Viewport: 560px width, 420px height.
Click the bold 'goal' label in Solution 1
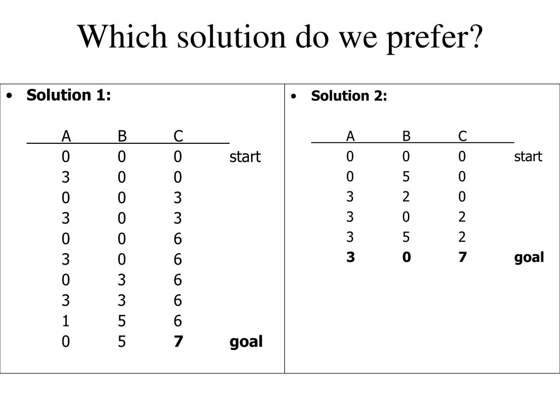(246, 342)
